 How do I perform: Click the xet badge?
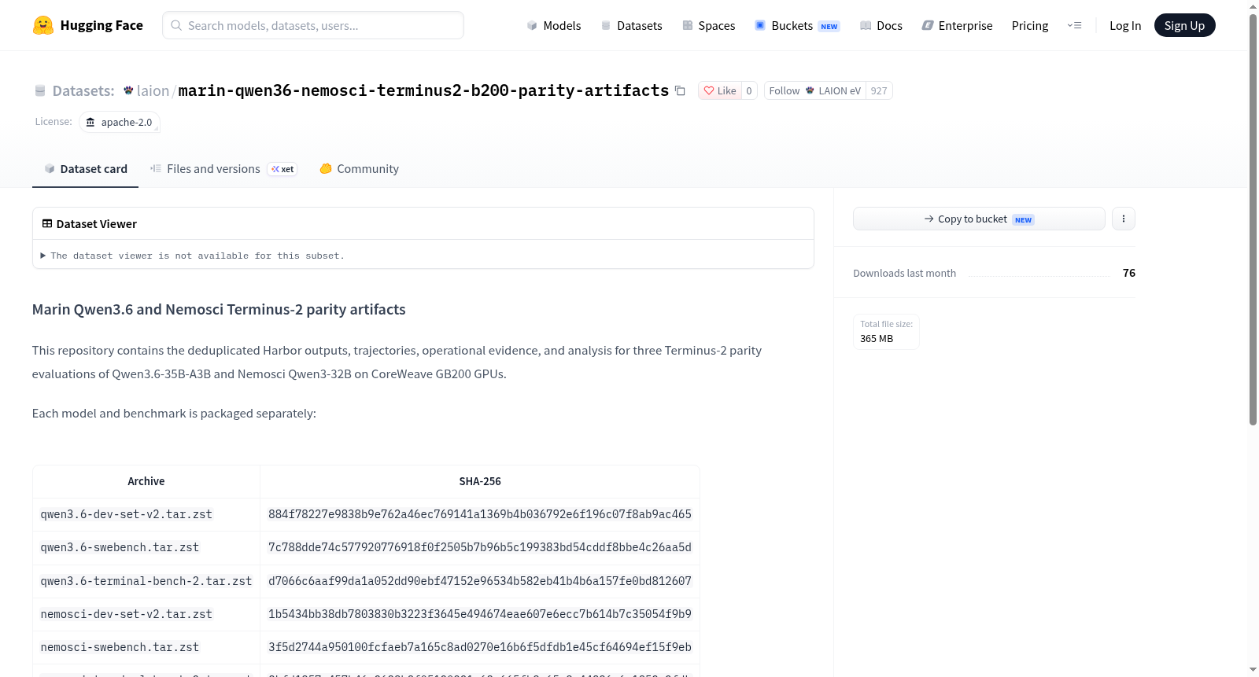282,169
